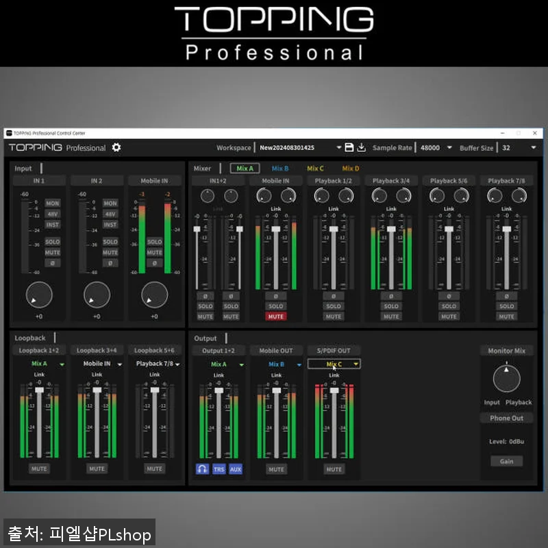Click the IN 1 gain knob
548x548 pixels.
point(39,295)
